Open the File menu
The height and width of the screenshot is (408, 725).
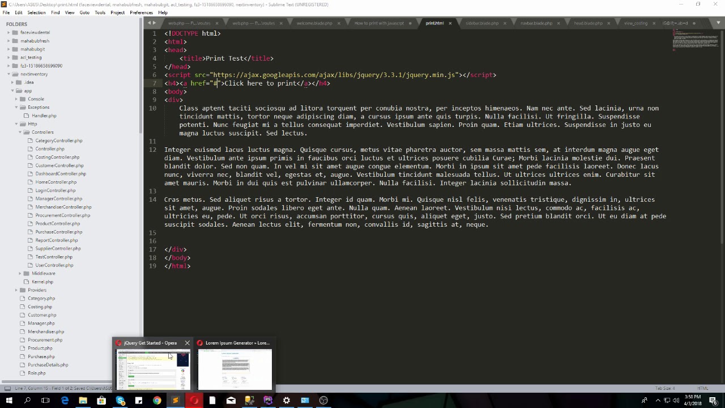tap(6, 12)
